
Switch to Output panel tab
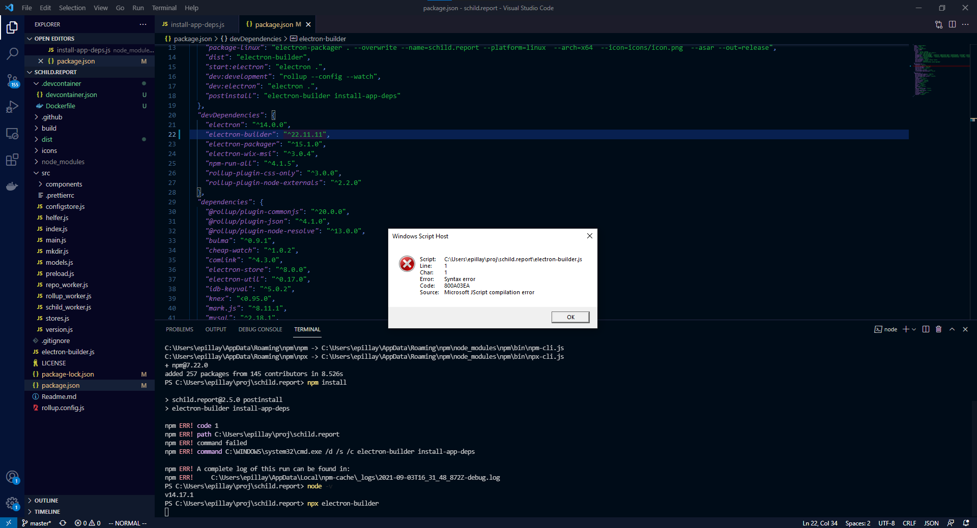click(x=216, y=329)
